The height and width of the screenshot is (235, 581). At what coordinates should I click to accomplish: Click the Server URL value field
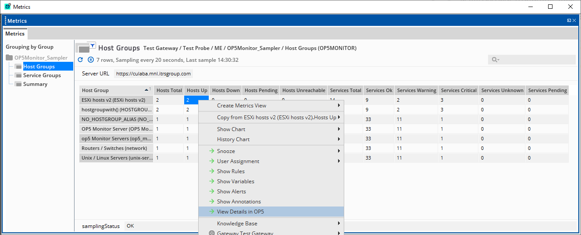(x=153, y=74)
